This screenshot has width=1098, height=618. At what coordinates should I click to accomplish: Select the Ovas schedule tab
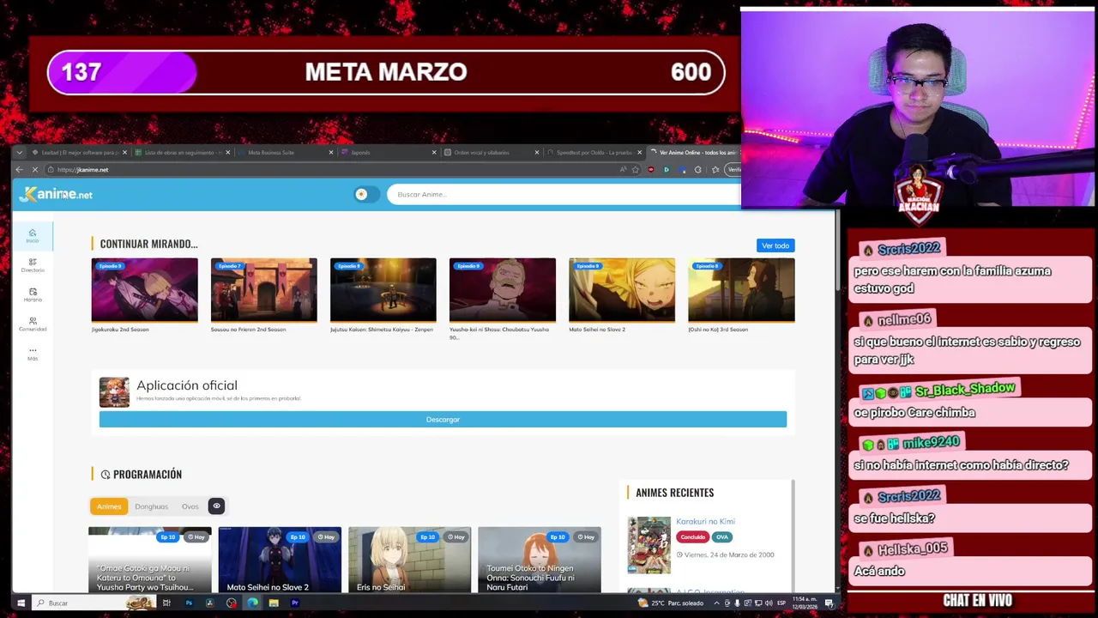tap(190, 506)
